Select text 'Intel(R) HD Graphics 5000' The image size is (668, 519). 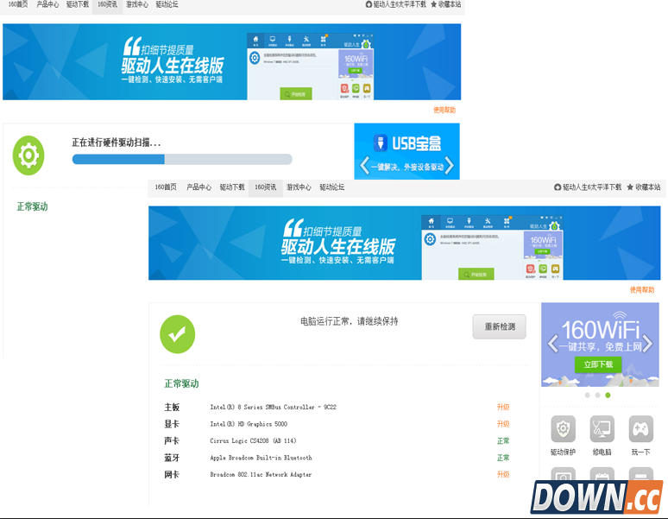point(249,424)
